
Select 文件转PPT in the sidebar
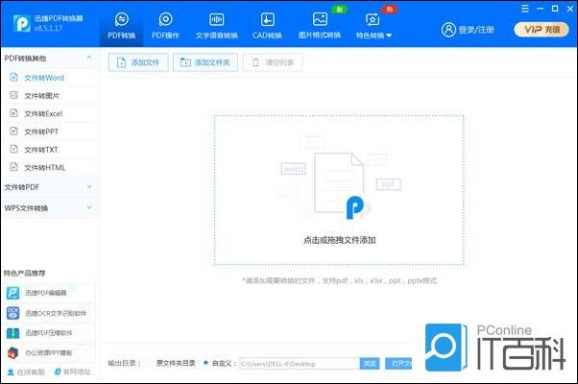pos(50,132)
